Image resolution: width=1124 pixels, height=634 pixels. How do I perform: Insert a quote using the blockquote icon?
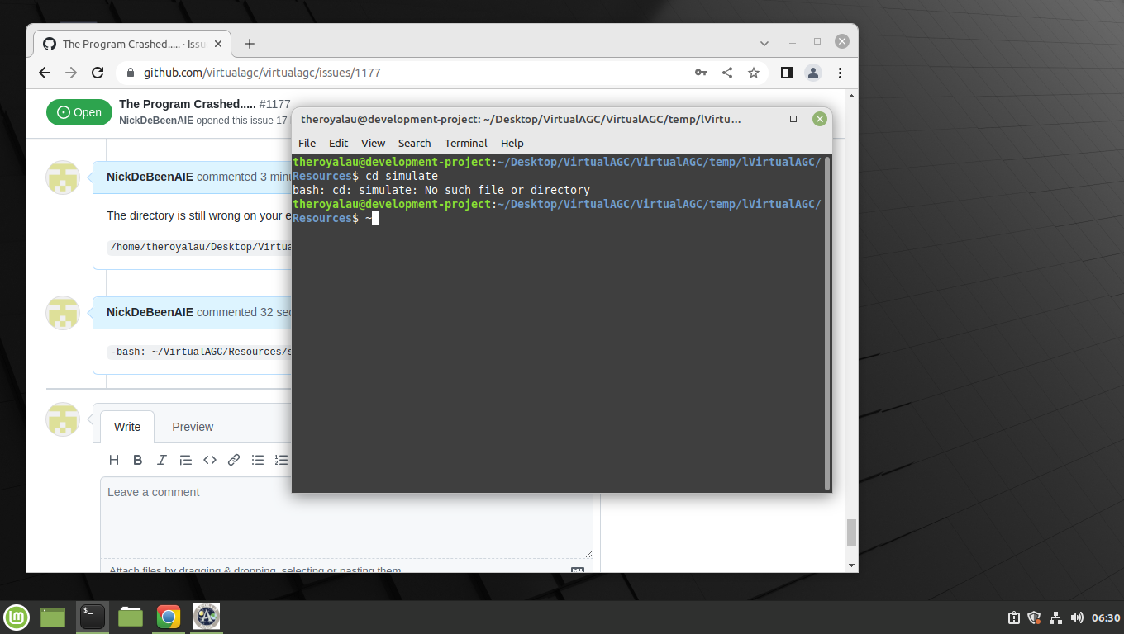pos(185,460)
